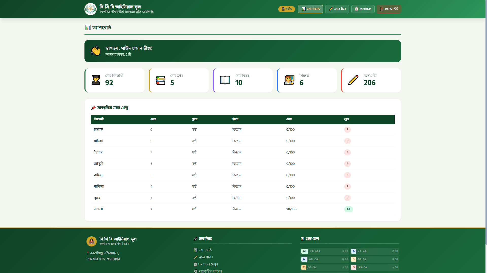Select student name সুমন in the table
The height and width of the screenshot is (273, 487).
pyautogui.click(x=97, y=198)
